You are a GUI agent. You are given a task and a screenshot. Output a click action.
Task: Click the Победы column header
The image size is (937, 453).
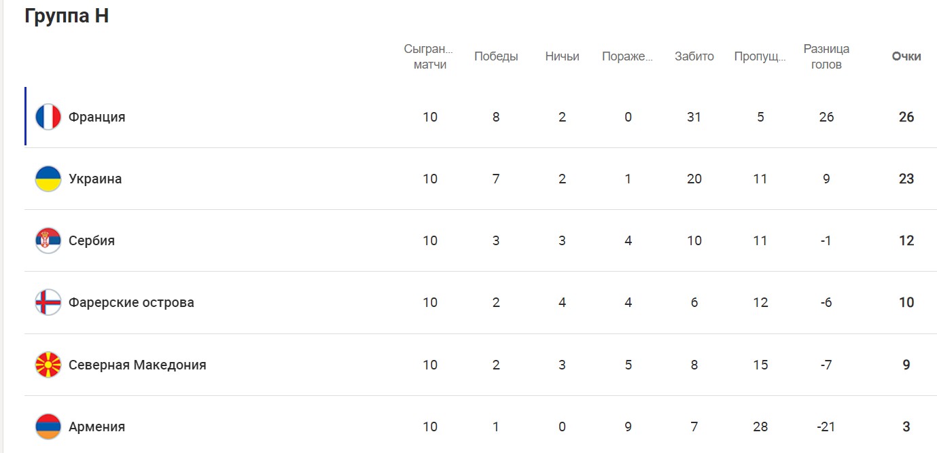[496, 56]
